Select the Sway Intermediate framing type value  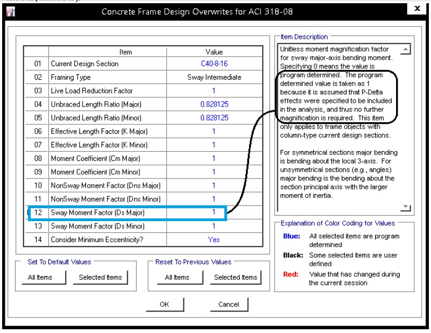tap(214, 77)
